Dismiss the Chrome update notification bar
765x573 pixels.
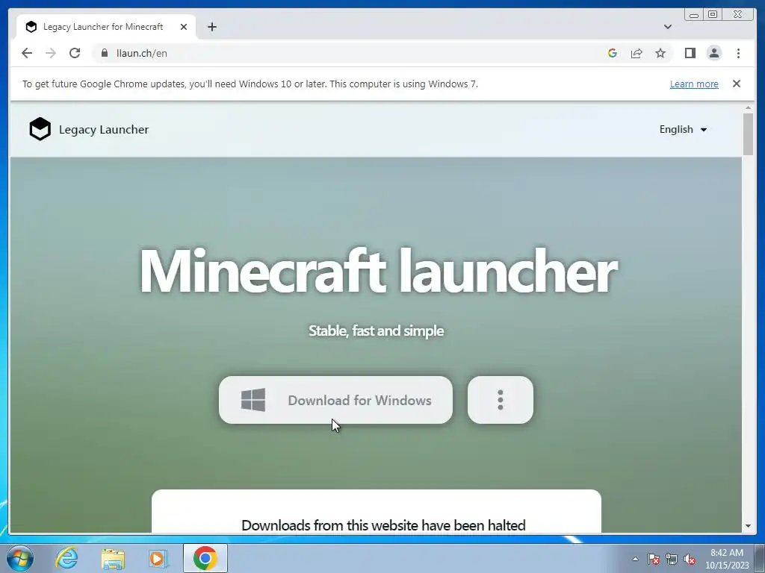pyautogui.click(x=737, y=84)
